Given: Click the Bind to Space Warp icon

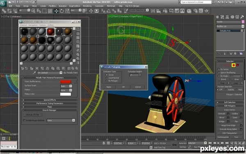Looking at the screenshot, I should click(15, 11).
